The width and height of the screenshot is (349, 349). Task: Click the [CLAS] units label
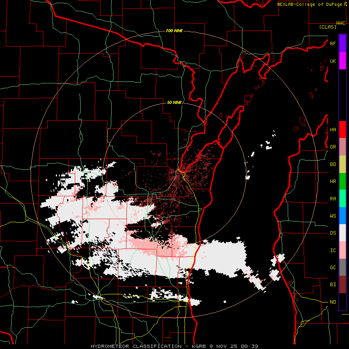click(x=328, y=27)
